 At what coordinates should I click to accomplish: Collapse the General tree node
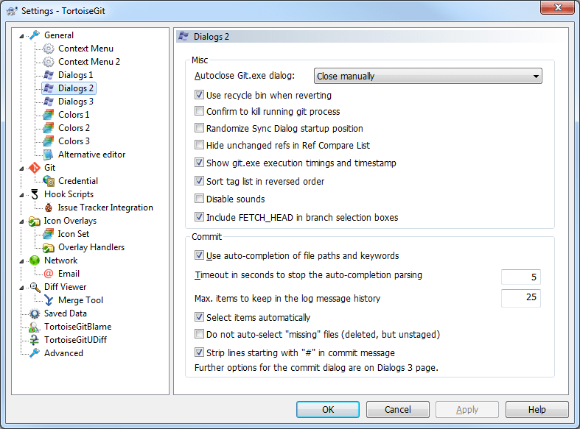coord(22,36)
